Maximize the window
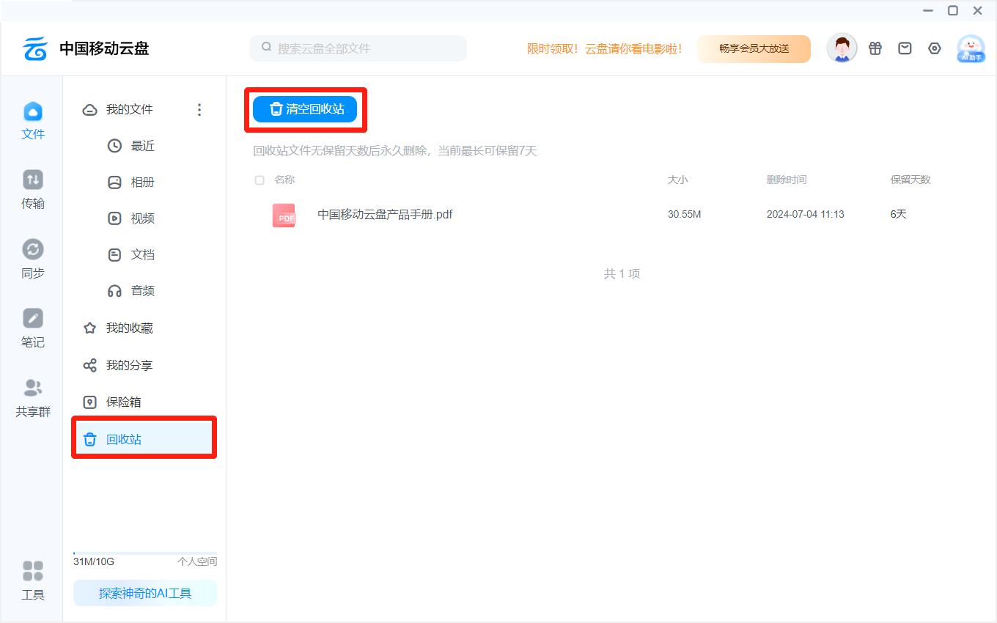 pyautogui.click(x=953, y=10)
